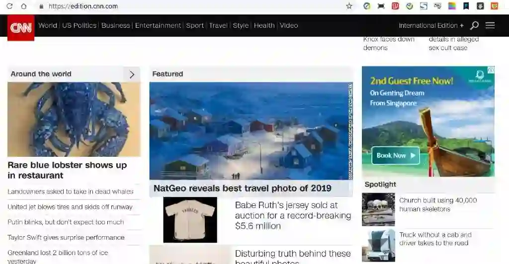
Task: Open the World section
Action: coord(48,25)
